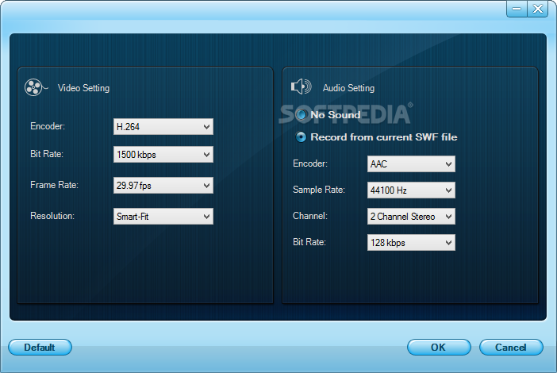Open the video Bit Rate 1500 kbps dropdown

click(x=163, y=155)
